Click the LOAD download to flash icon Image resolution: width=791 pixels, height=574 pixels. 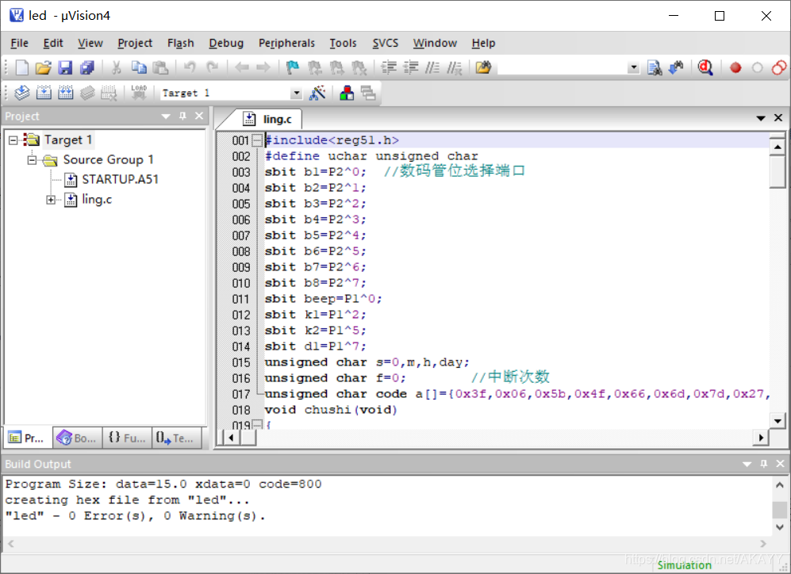pyautogui.click(x=139, y=93)
